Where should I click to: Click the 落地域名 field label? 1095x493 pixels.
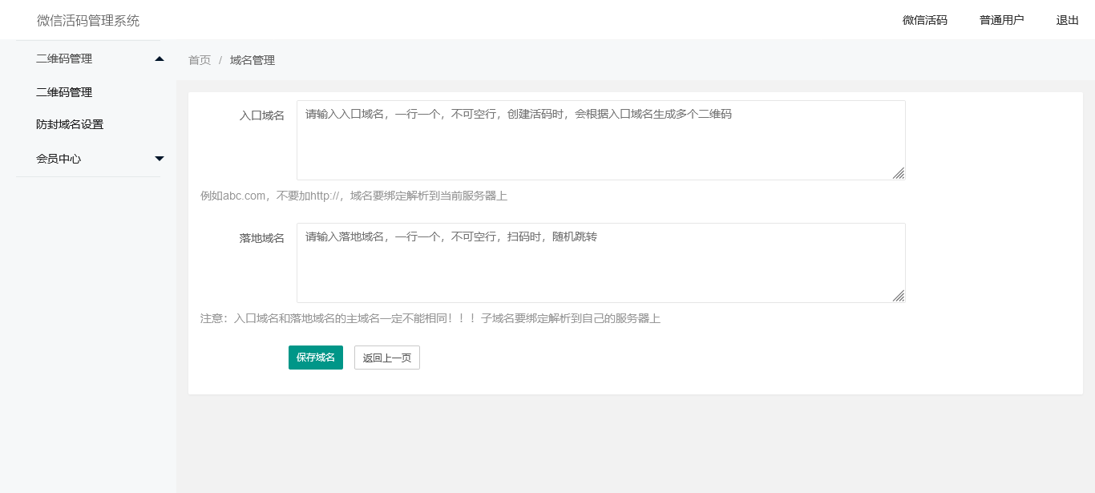261,238
